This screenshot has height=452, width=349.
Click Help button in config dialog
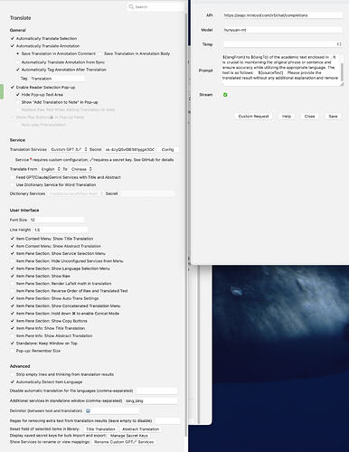pyautogui.click(x=287, y=117)
